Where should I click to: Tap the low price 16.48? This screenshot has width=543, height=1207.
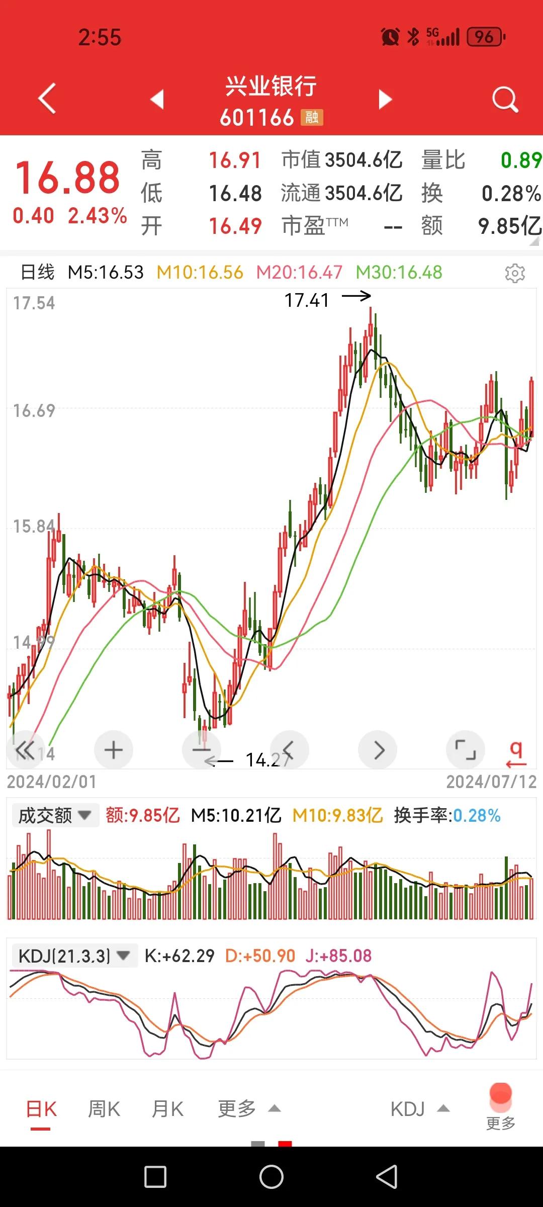coord(235,193)
